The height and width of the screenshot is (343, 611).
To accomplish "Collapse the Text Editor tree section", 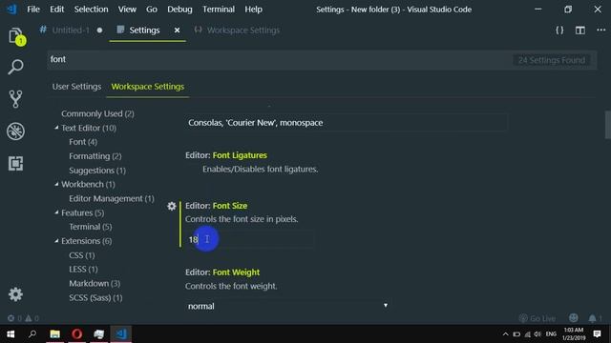I will pos(56,128).
